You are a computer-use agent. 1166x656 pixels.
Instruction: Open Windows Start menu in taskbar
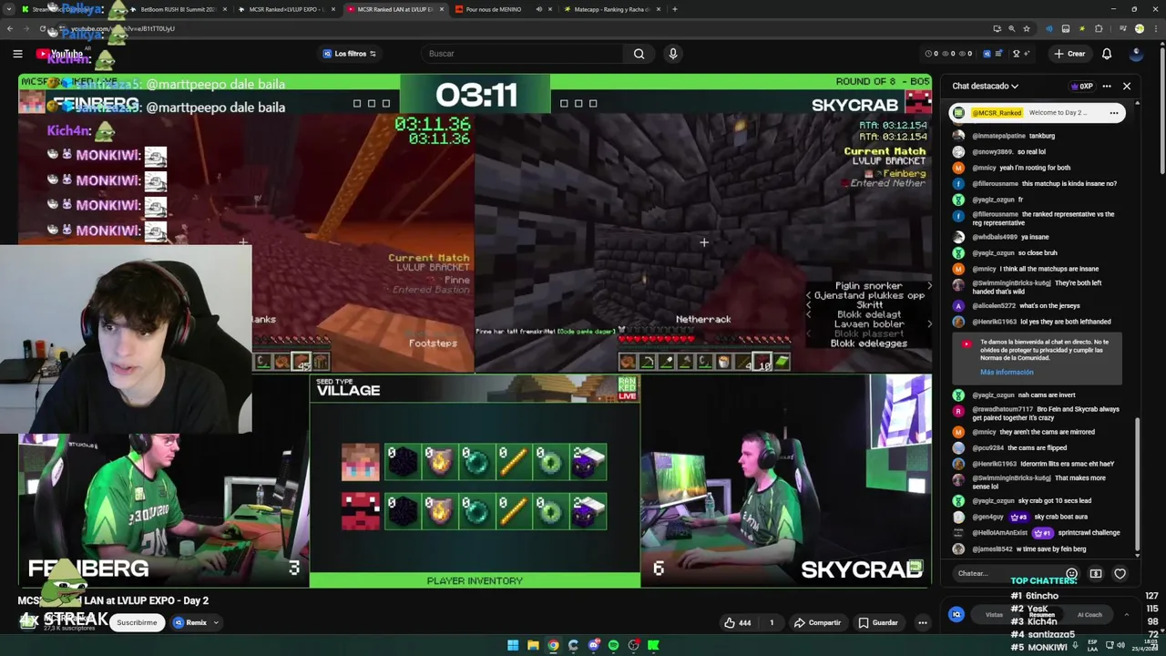tap(513, 645)
